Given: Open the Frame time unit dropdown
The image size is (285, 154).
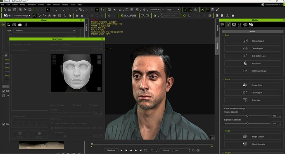Looking at the screenshot, I should 167,150.
